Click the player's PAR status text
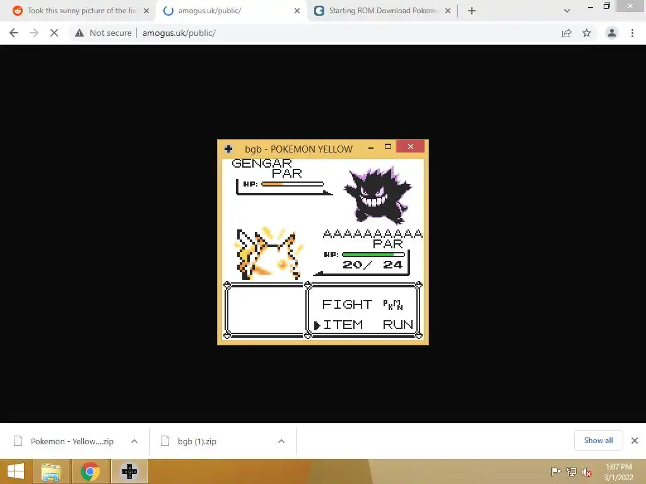Screen dimensions: 646x484 point(388,244)
